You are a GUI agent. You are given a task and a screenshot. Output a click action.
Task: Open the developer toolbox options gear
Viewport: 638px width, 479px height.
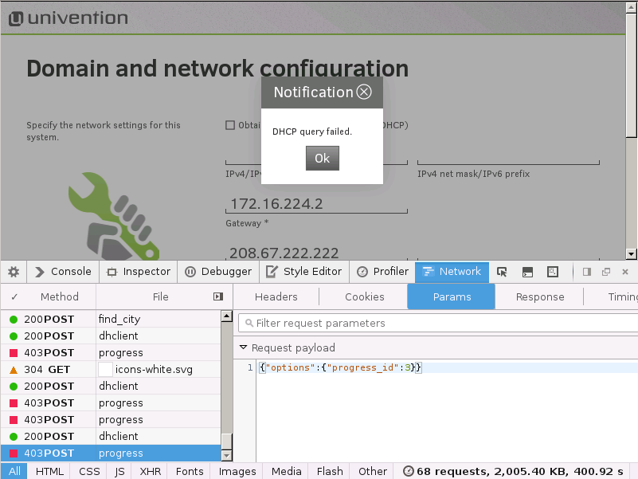click(x=13, y=272)
